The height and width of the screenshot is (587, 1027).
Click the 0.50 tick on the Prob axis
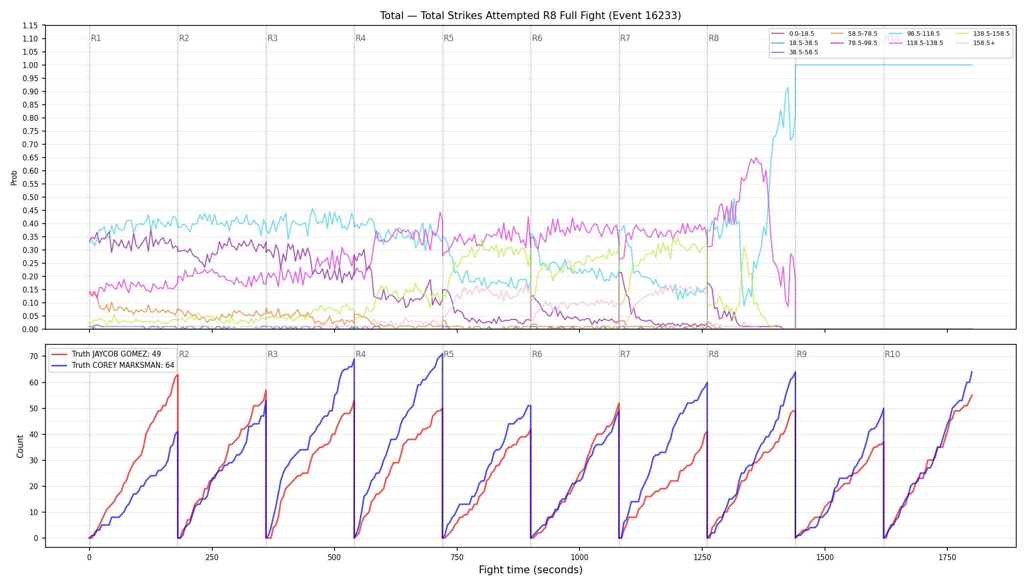pyautogui.click(x=30, y=197)
